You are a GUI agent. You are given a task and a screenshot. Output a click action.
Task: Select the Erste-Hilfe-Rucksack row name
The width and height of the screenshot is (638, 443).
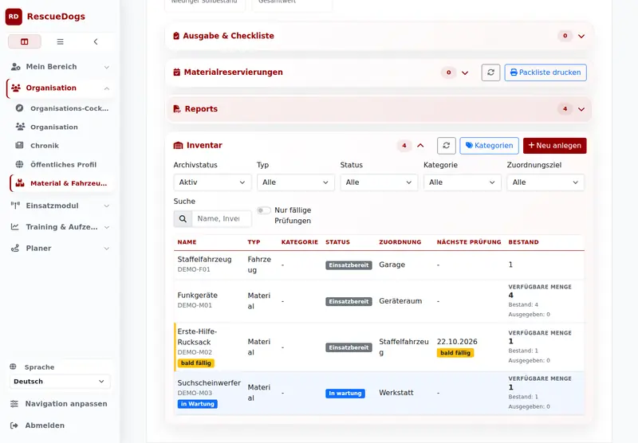coord(197,336)
